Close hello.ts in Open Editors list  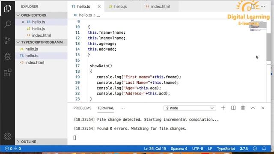(23, 22)
